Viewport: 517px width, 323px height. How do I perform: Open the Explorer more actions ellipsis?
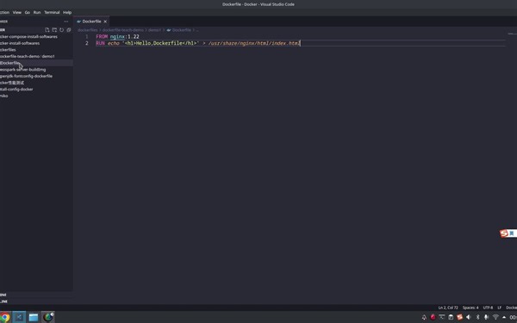[66, 22]
